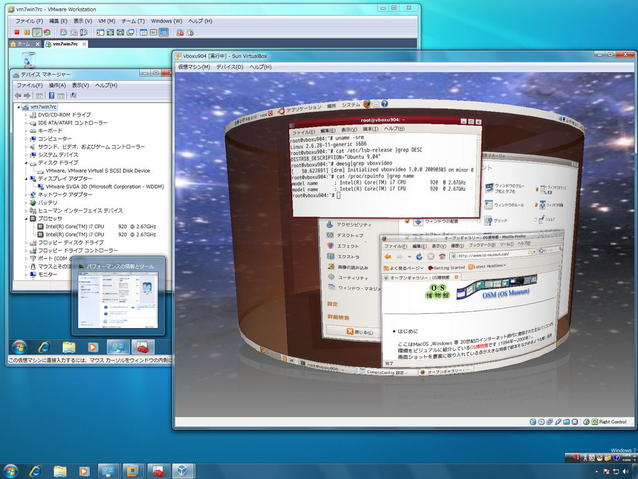Click the Back arrow in Device Manager toolbar

[x=18, y=95]
